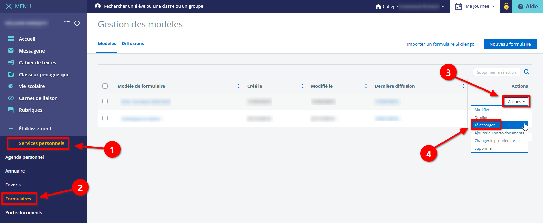The image size is (543, 223).
Task: Click the student or class search field
Action: (x=153, y=6)
